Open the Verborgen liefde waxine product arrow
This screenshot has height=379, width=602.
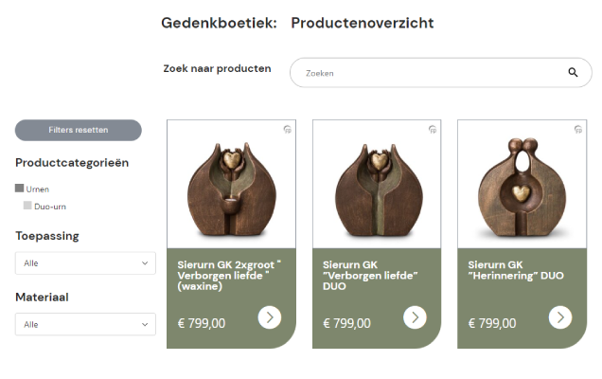click(x=270, y=317)
